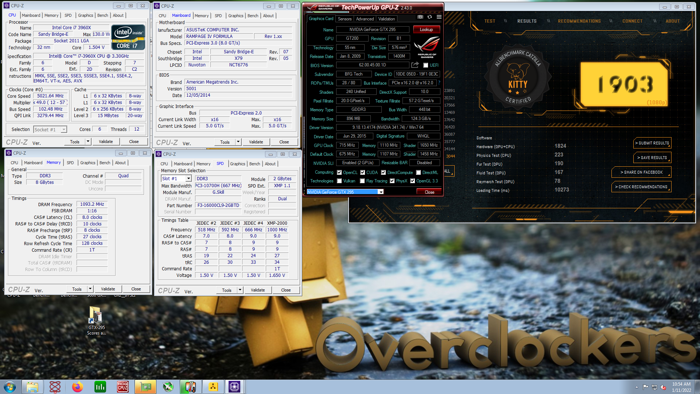Image resolution: width=700 pixels, height=394 pixels.
Task: Open the red atom icon in taskbar
Action: (55, 387)
